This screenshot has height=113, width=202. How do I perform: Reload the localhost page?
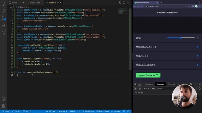coord(142,6)
